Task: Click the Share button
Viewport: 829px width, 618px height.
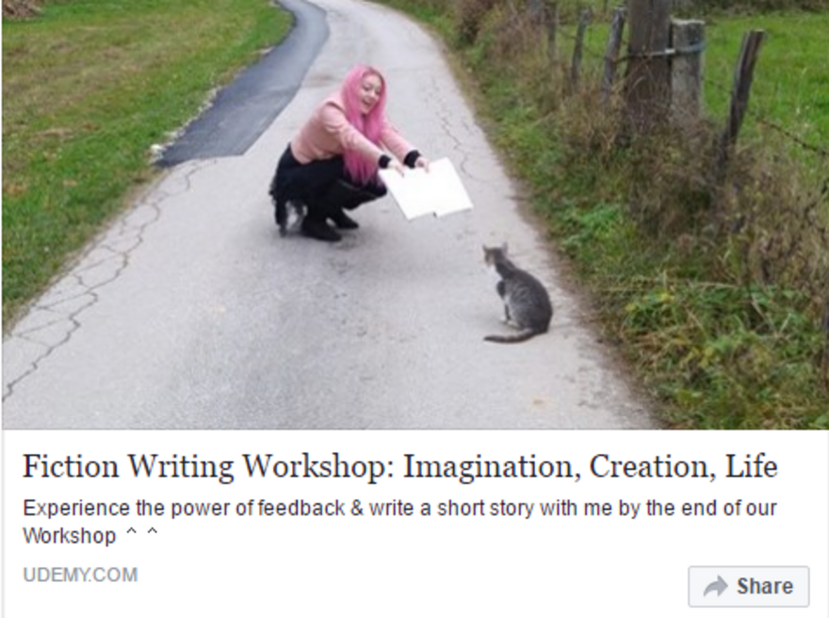Action: (x=748, y=586)
